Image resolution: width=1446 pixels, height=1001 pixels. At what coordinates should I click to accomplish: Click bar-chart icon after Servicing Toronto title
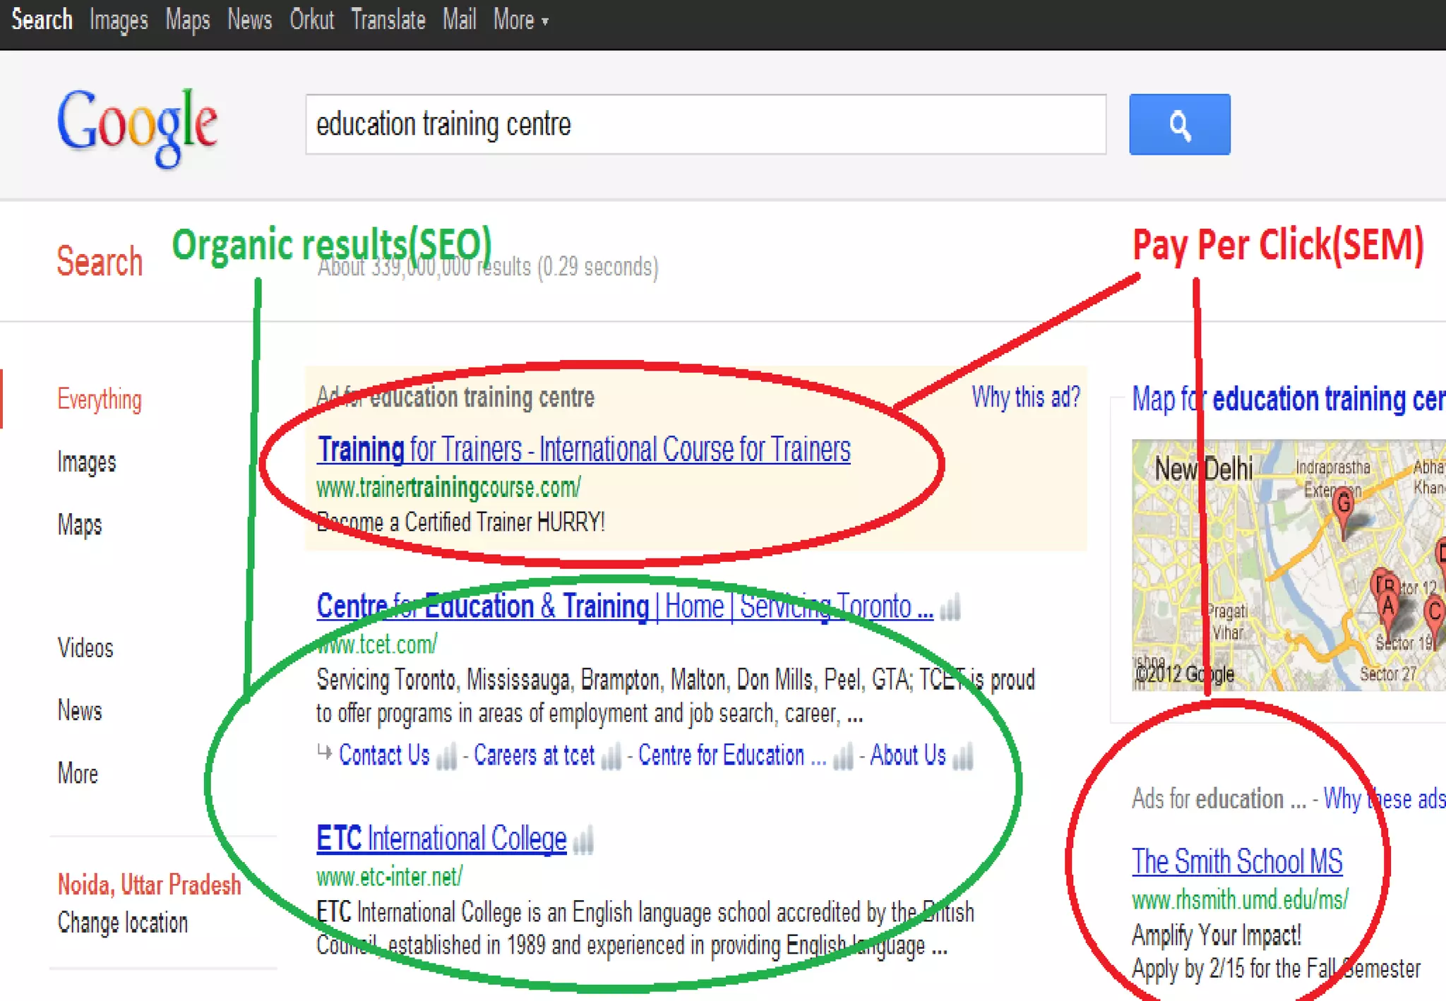(950, 606)
